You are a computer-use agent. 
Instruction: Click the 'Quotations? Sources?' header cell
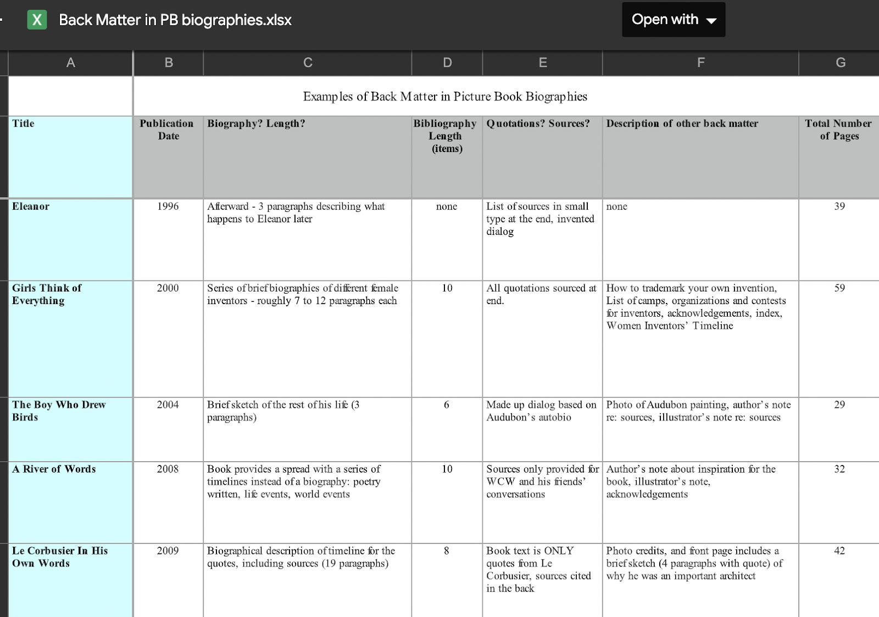[x=543, y=157]
